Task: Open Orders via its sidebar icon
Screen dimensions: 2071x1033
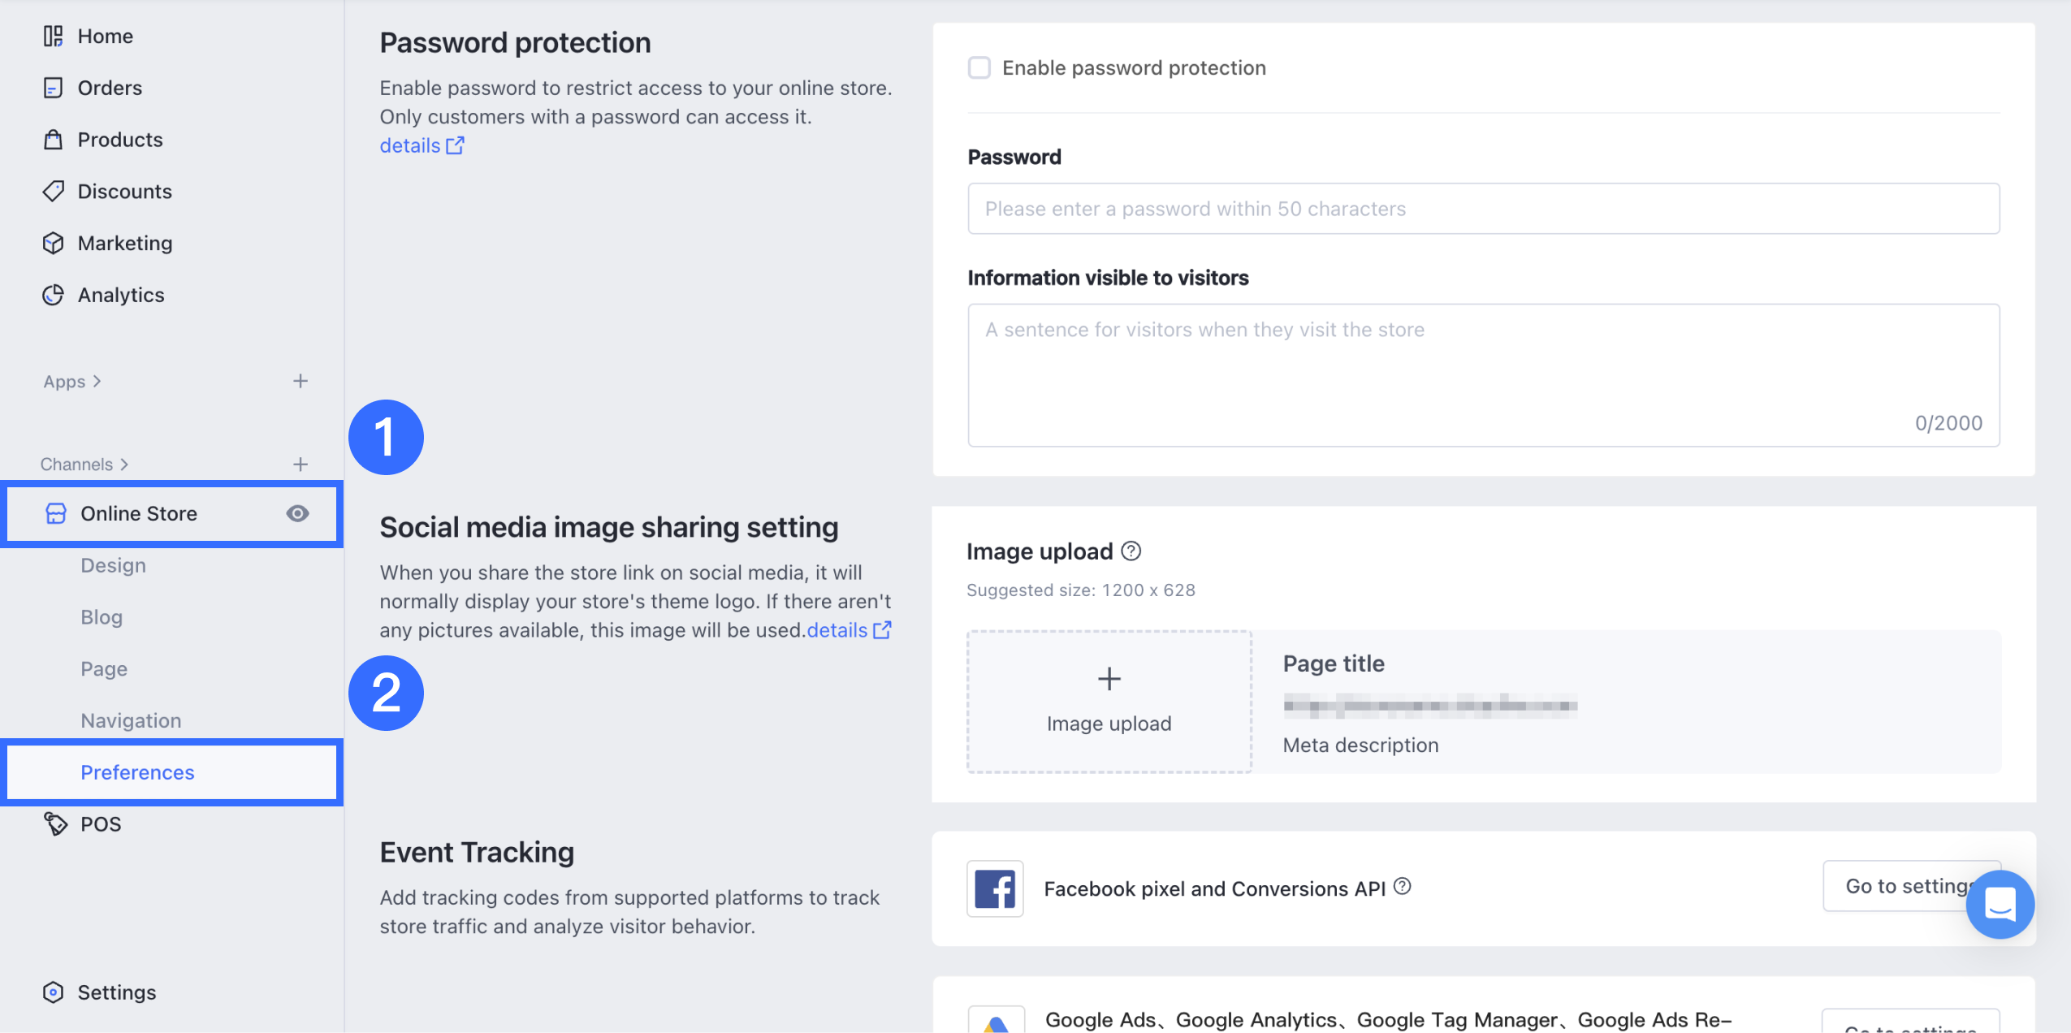Action: [x=53, y=88]
